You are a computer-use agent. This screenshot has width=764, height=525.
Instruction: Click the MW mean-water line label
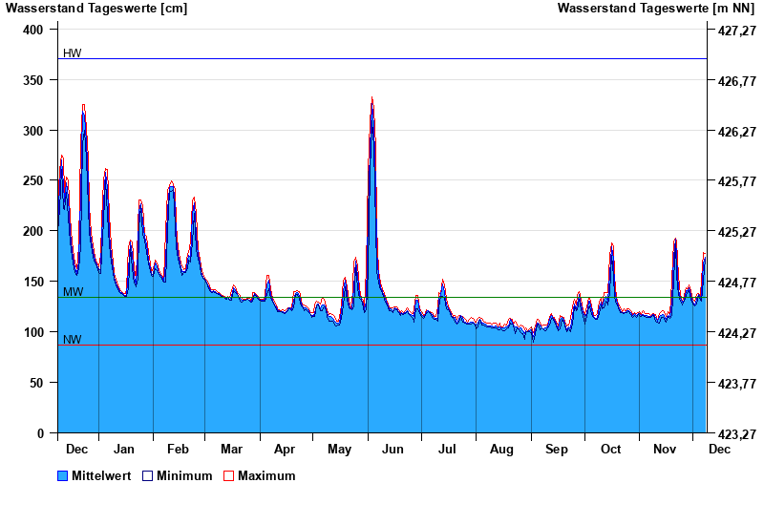(x=73, y=291)
